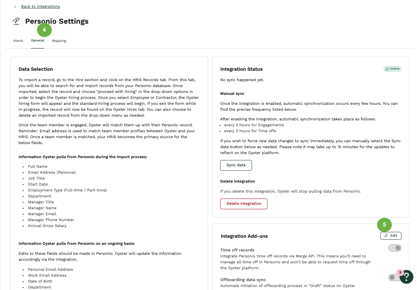This screenshot has height=290, width=417.
Task: Click the Personio logo icon
Action: (16, 21)
